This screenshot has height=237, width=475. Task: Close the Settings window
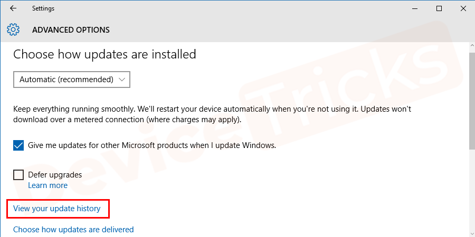point(463,8)
